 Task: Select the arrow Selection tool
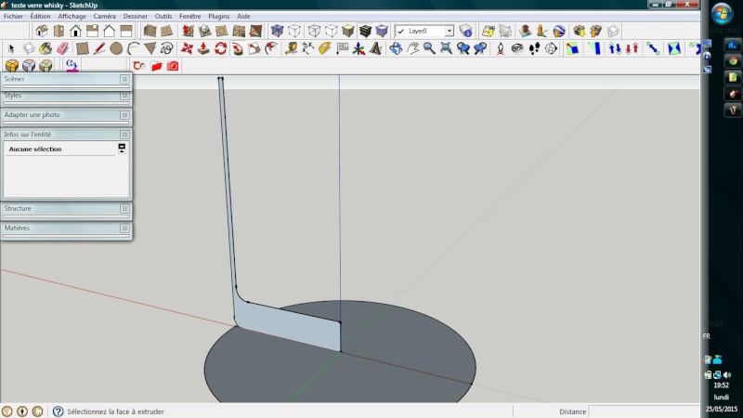point(11,48)
